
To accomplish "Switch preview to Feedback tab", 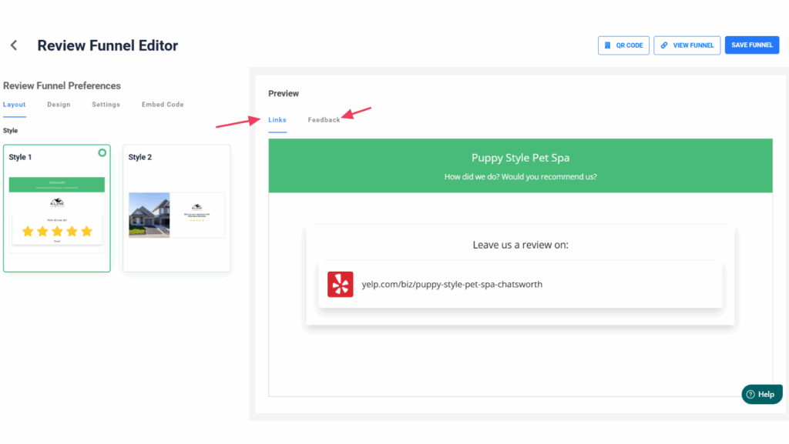I will tap(324, 120).
